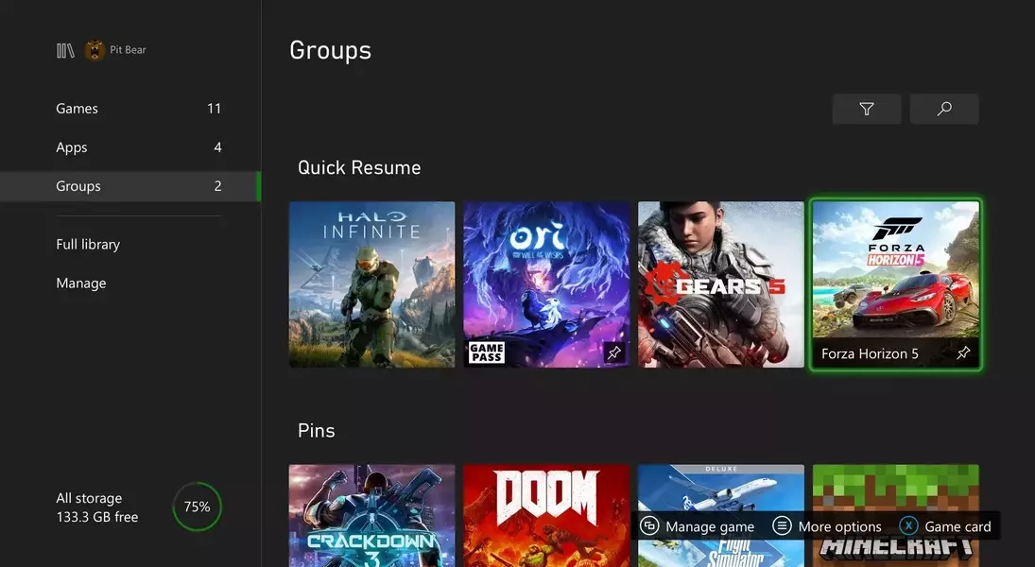The image size is (1035, 567).
Task: Click the Game Pass badge on Ori
Action: (487, 352)
